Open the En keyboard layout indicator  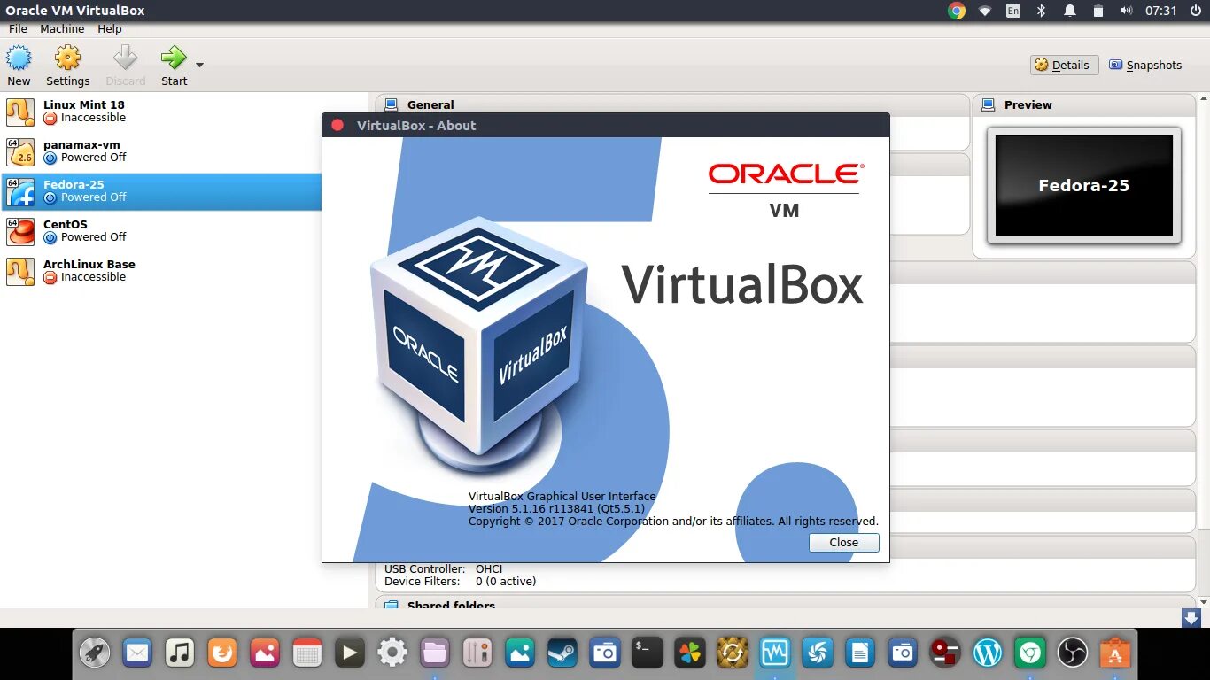coord(1013,11)
